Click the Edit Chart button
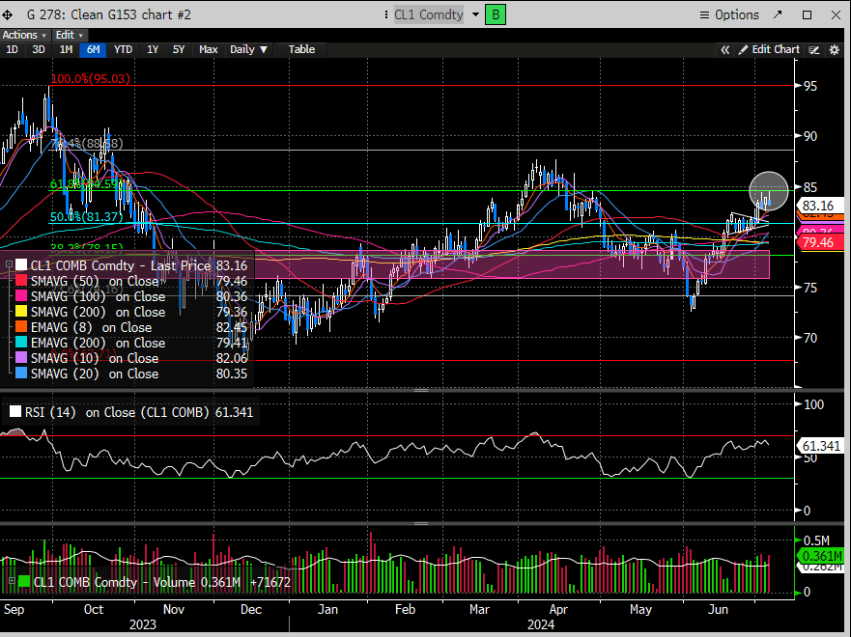Image resolution: width=851 pixels, height=637 pixels. coord(769,50)
